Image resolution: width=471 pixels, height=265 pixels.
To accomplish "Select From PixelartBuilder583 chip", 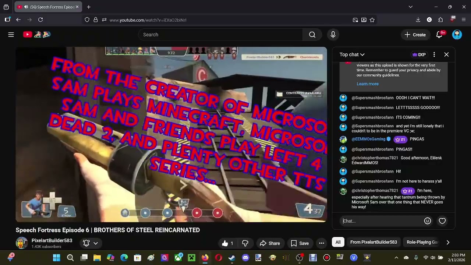I will pyautogui.click(x=373, y=242).
